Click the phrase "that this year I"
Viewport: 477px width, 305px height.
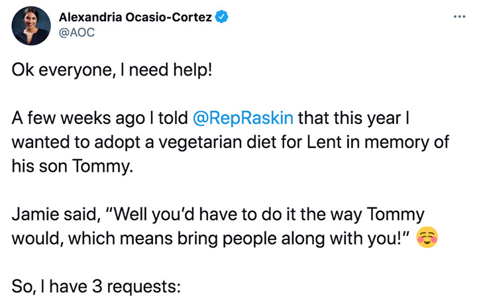point(354,118)
